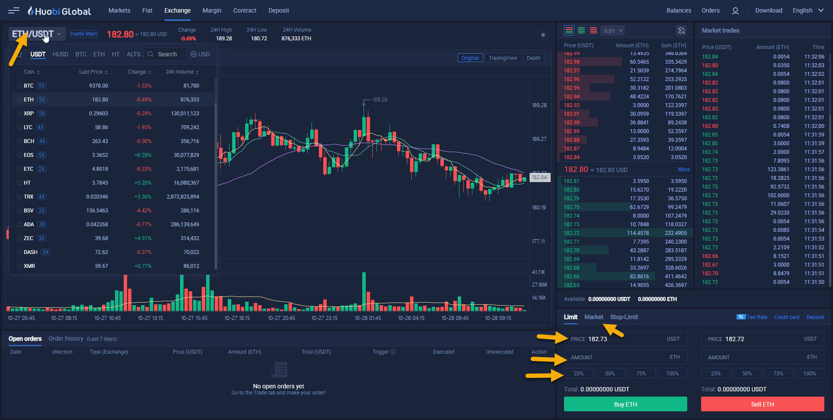The image size is (833, 420).
Task: Switch to Stop-Limit order tab
Action: [624, 317]
